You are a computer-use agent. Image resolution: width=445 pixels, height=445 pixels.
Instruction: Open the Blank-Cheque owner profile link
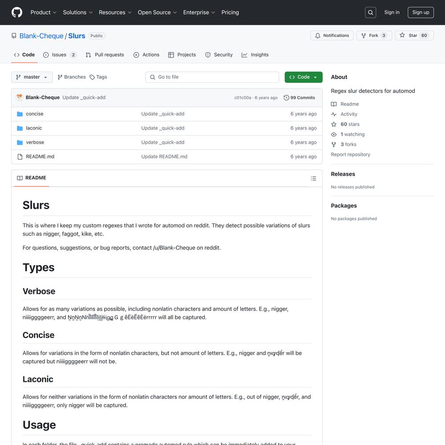(x=41, y=36)
